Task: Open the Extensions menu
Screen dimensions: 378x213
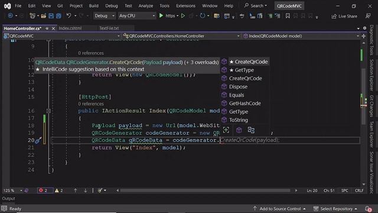Action: click(185, 6)
